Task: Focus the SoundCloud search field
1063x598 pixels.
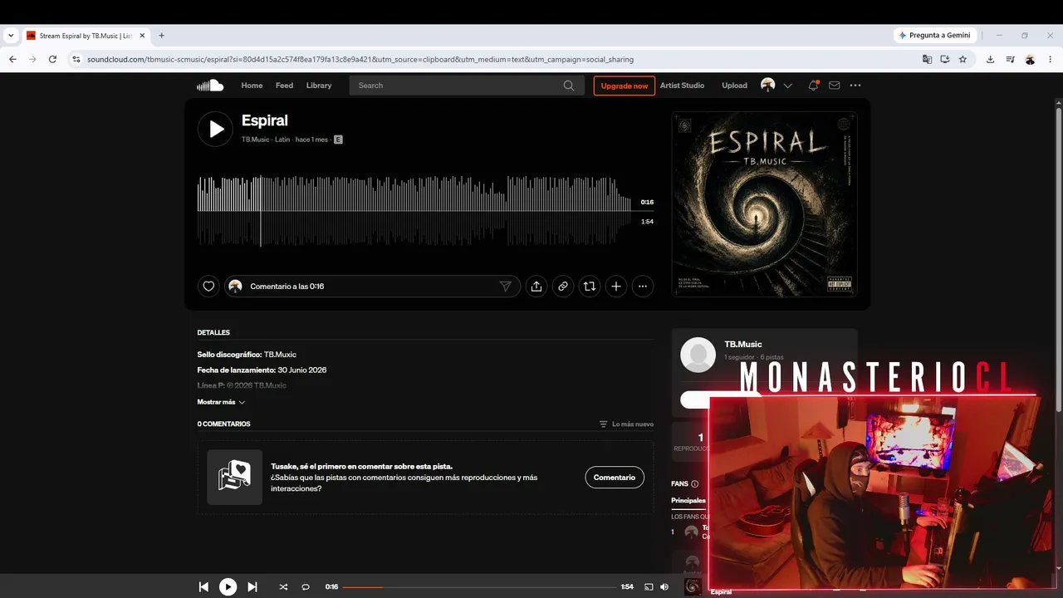Action: (x=465, y=86)
